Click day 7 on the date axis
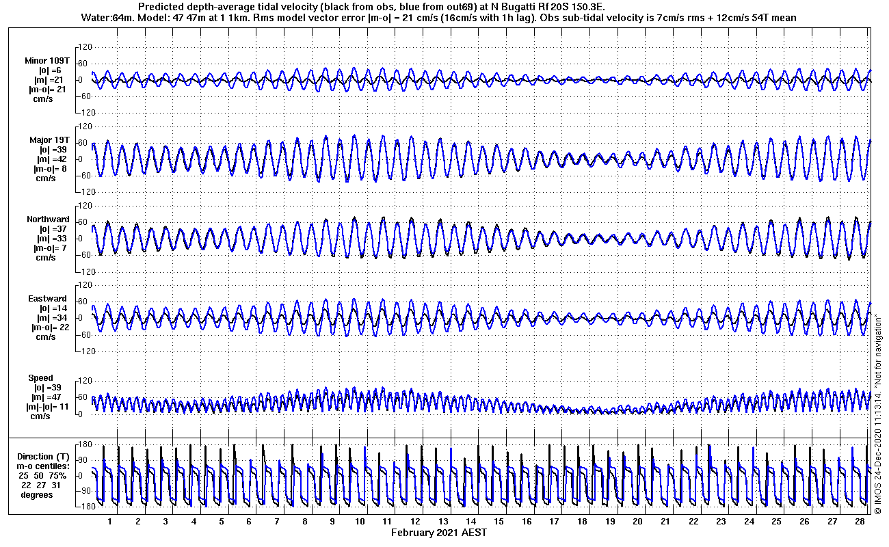889x547 pixels. click(x=277, y=522)
